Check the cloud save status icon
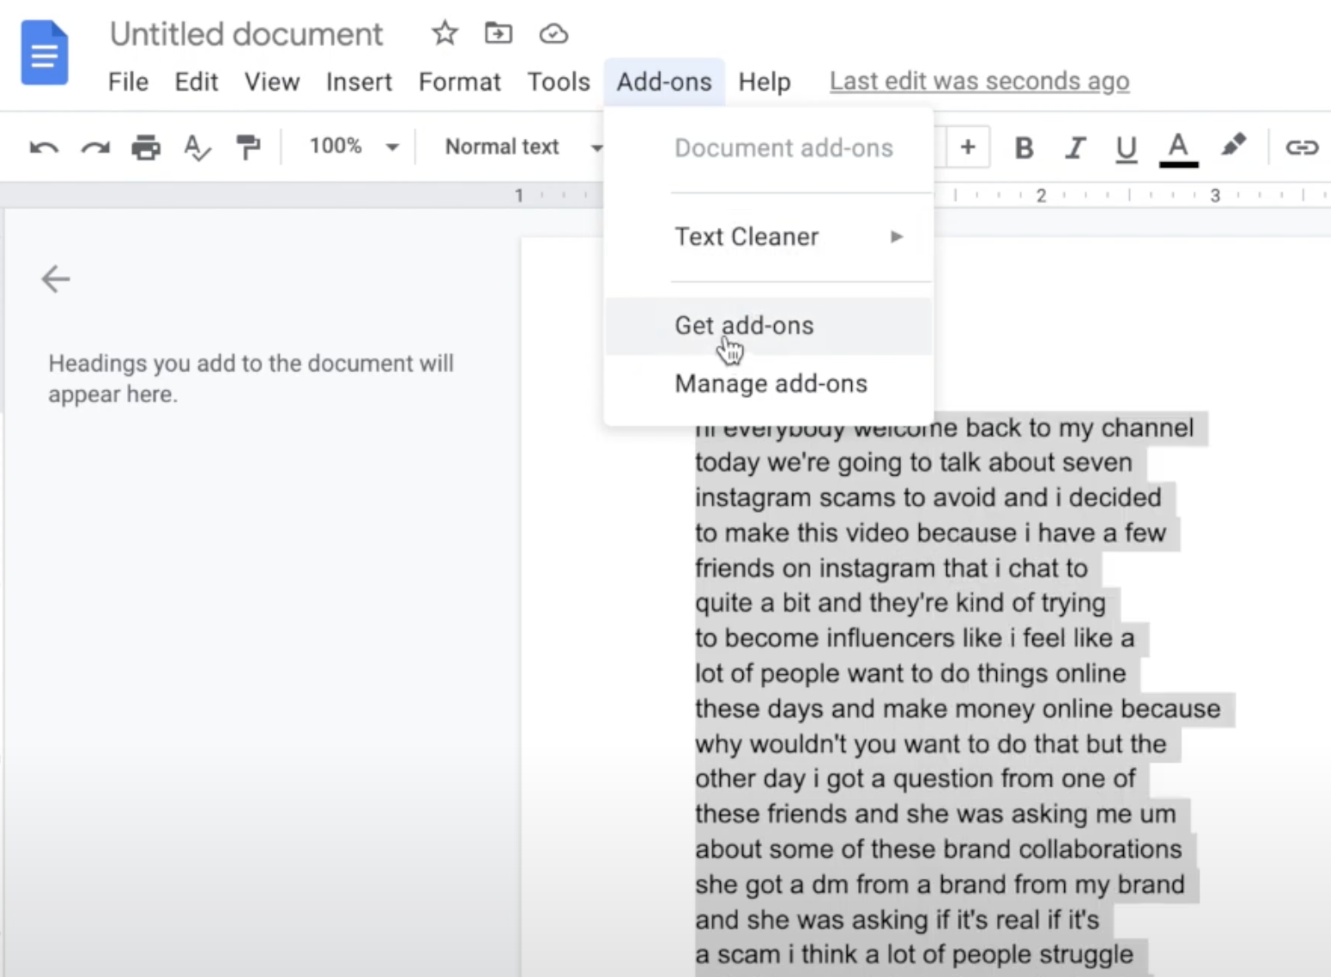 pos(553,34)
